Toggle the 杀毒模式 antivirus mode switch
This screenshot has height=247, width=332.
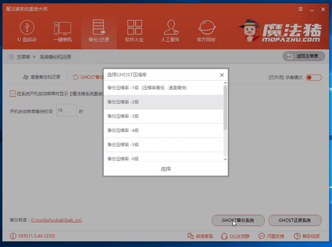(x=313, y=77)
